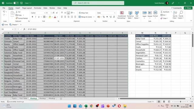
Task: Switch to the Insert ribbon tab
Action: pos(18,8)
